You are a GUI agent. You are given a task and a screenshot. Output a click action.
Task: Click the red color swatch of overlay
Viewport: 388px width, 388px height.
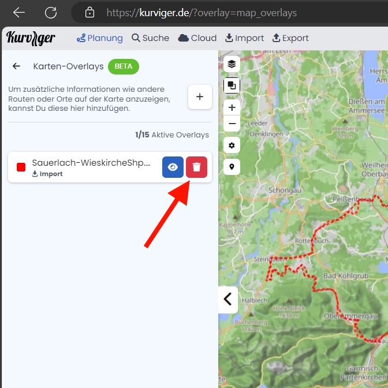(x=21, y=167)
